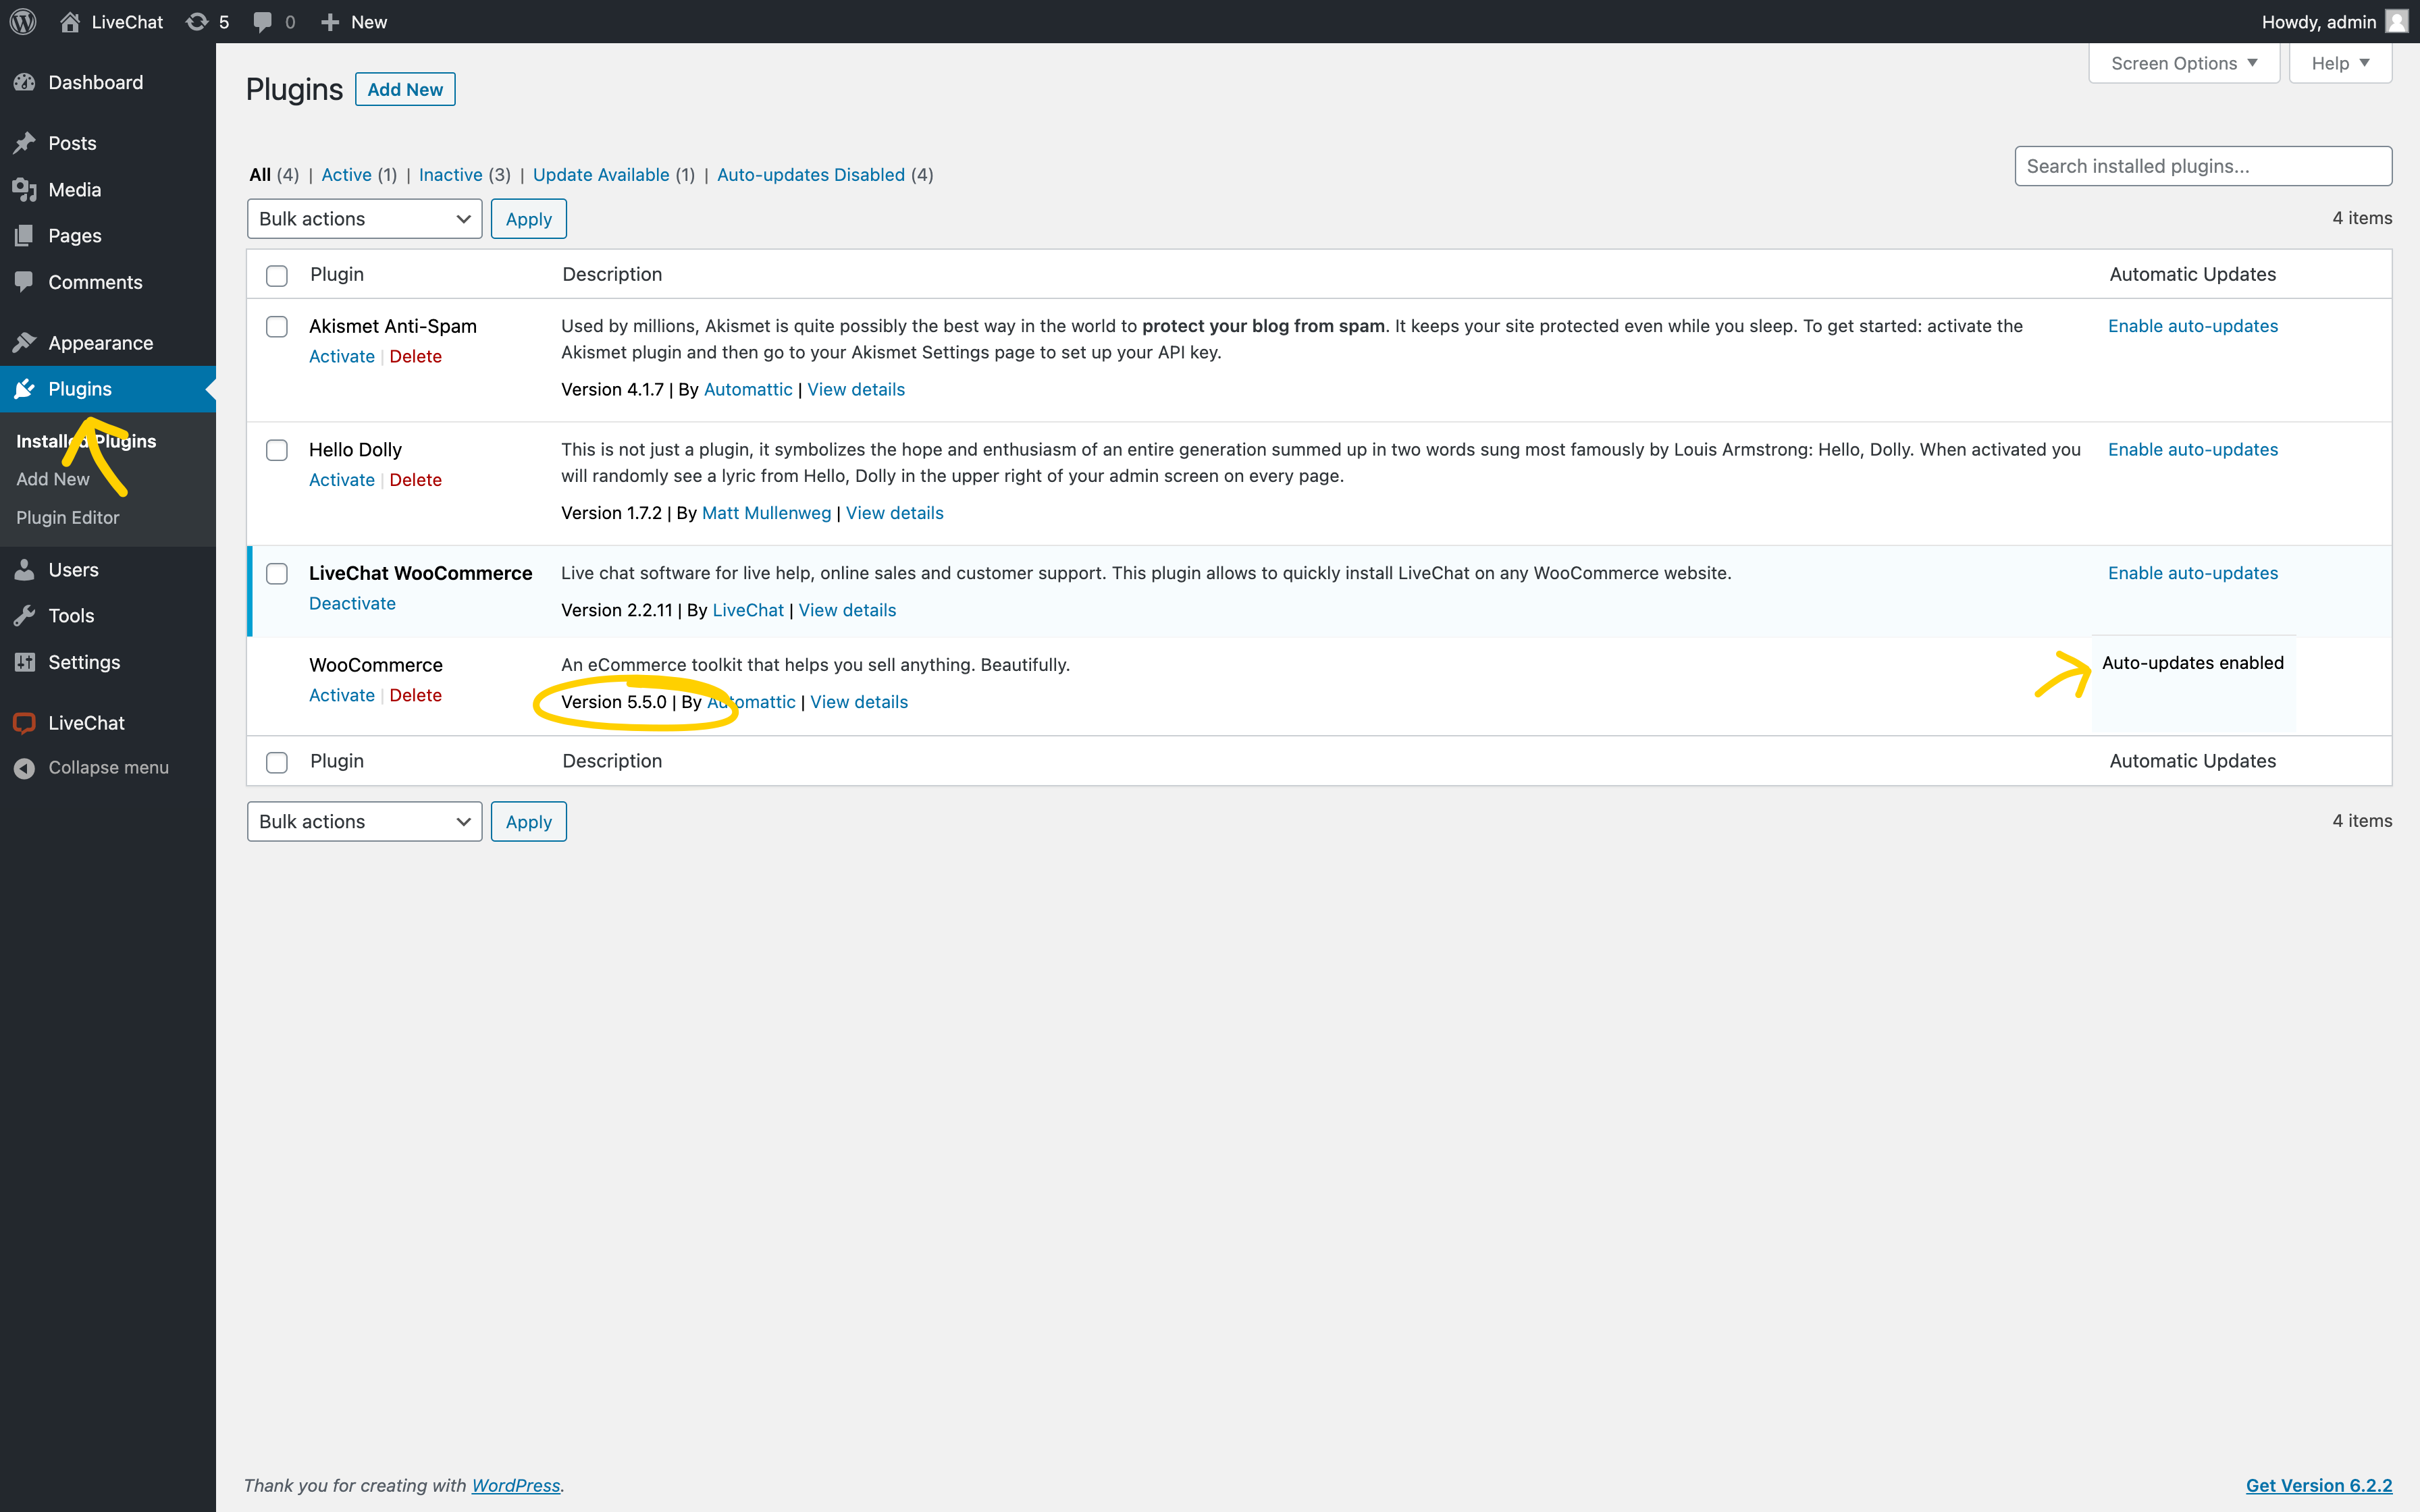The width and height of the screenshot is (2420, 1512).
Task: Click the Settings sliders icon
Action: pyautogui.click(x=25, y=662)
